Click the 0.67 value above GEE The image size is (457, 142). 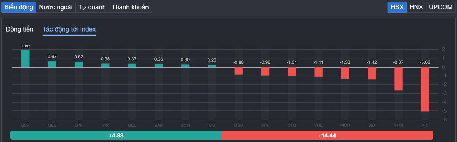click(52, 57)
